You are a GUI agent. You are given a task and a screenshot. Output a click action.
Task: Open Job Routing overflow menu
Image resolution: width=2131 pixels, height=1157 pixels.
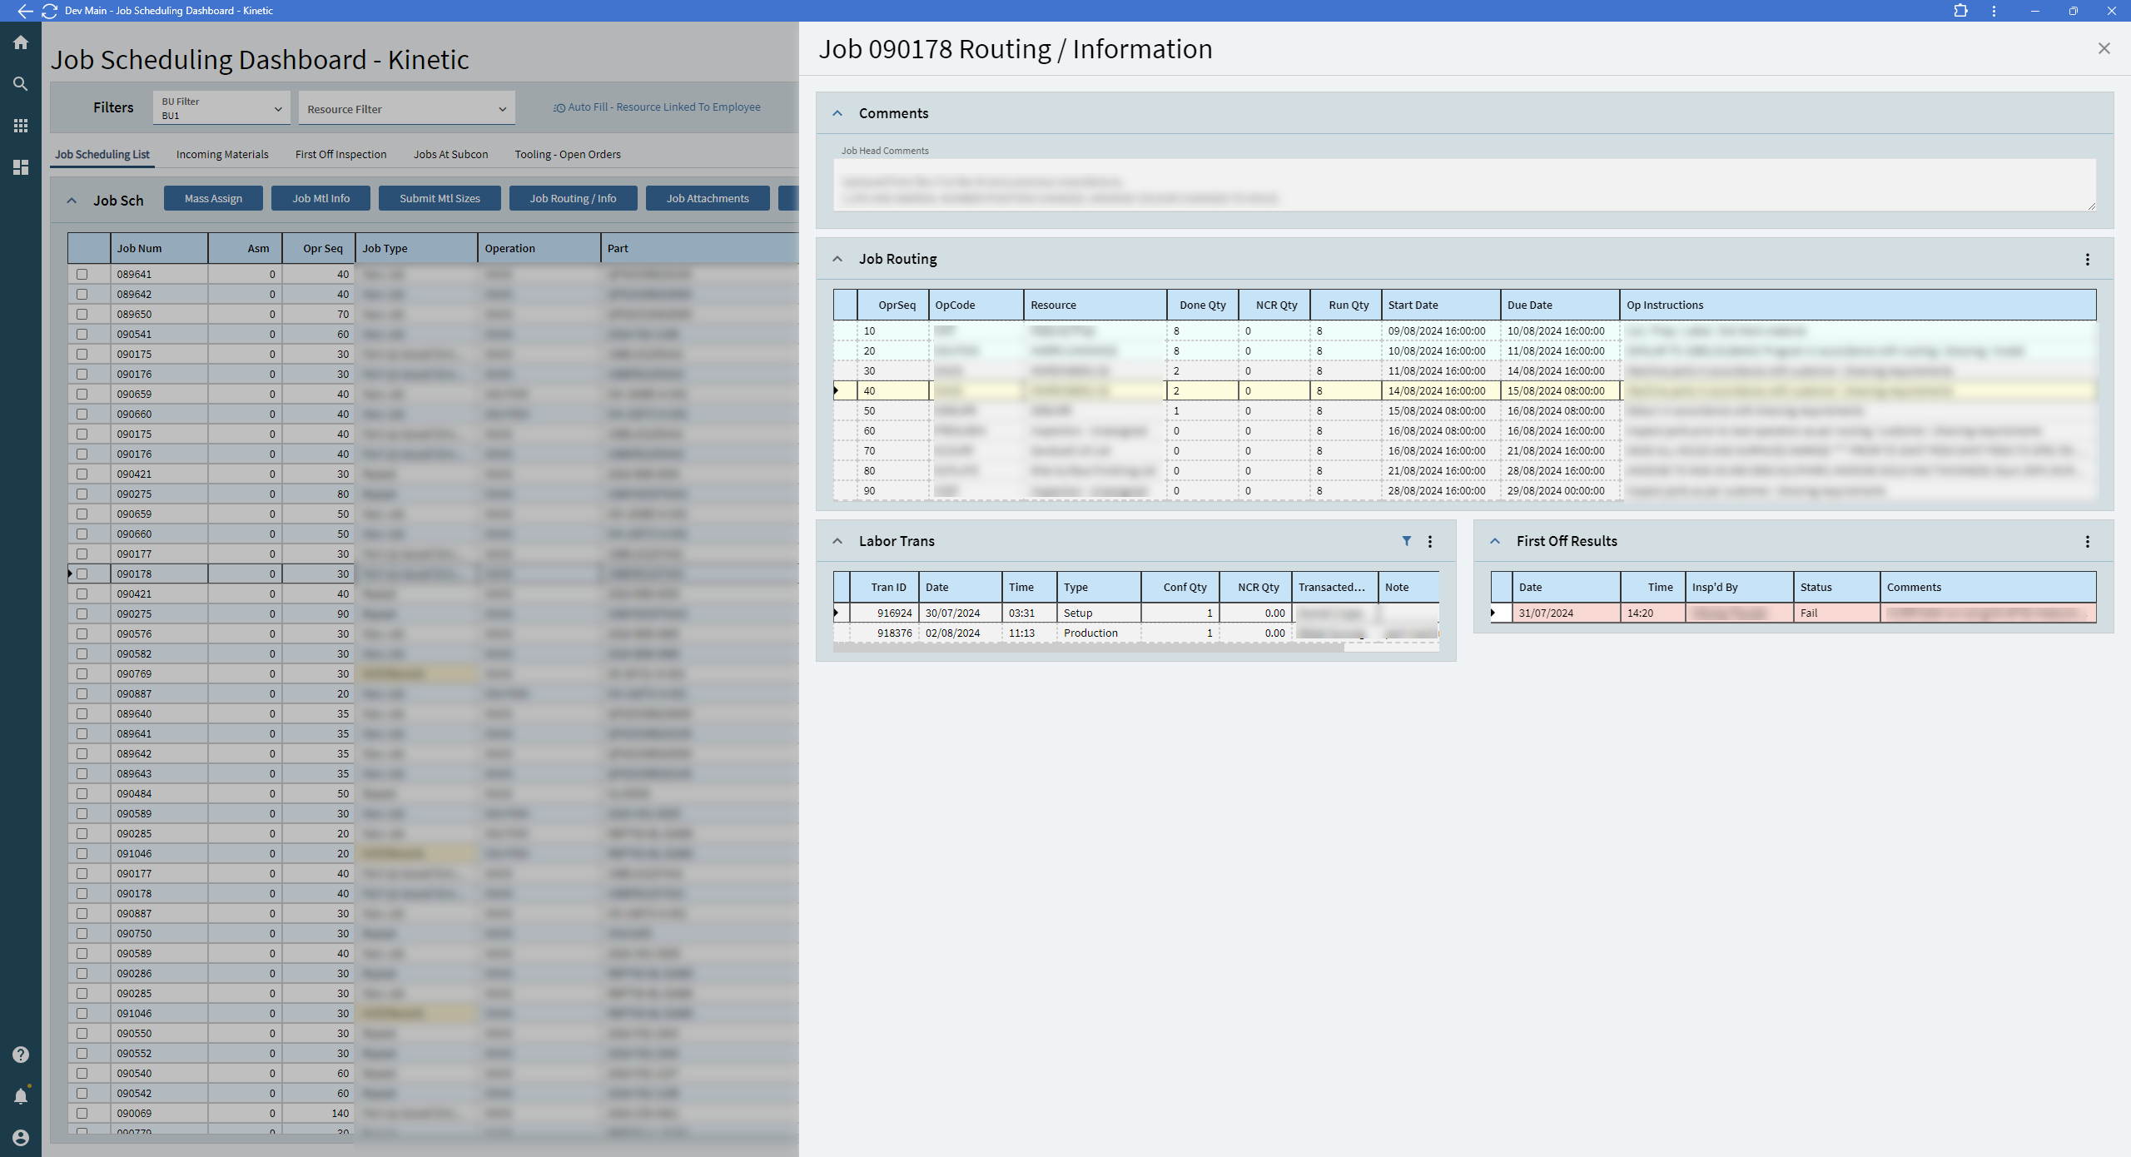(x=2088, y=260)
